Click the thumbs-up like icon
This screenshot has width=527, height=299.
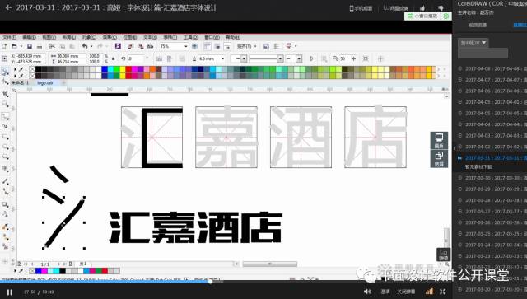422,7
